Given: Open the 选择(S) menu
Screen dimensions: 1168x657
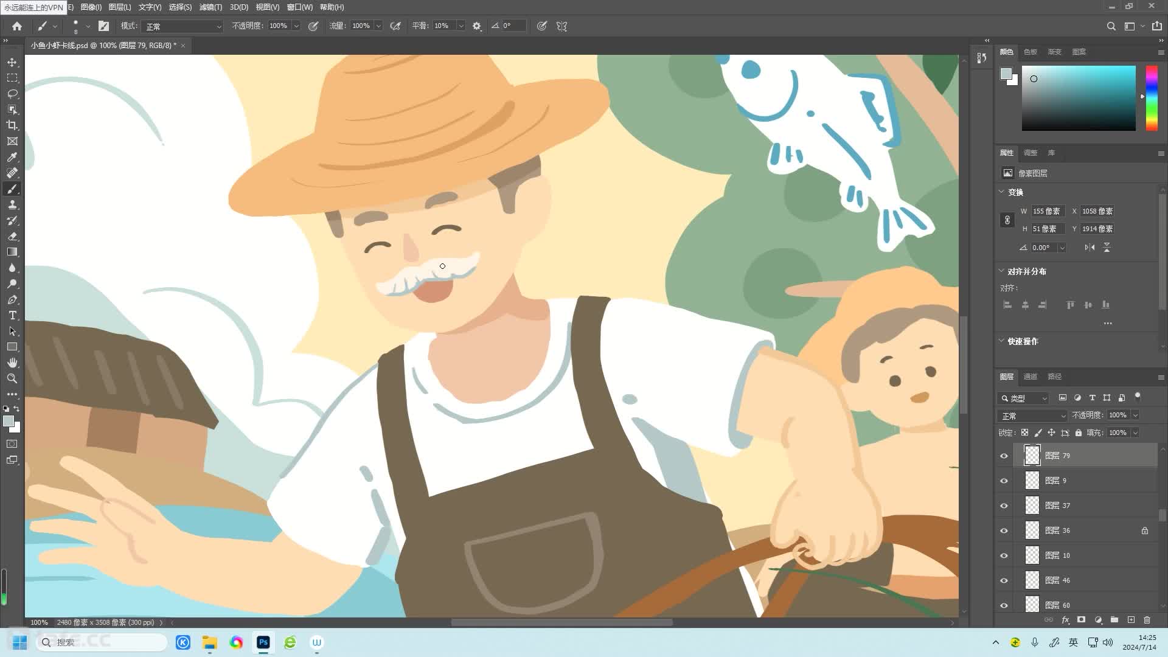Looking at the screenshot, I should click(x=180, y=7).
